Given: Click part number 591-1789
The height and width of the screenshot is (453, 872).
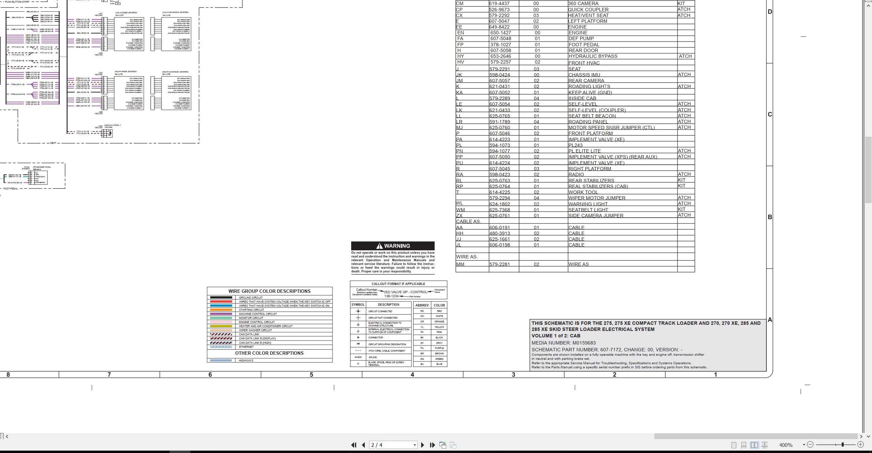Looking at the screenshot, I should 499,122.
